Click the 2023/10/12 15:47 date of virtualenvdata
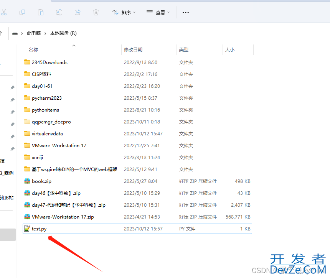This screenshot has height=278, width=330. [144, 134]
